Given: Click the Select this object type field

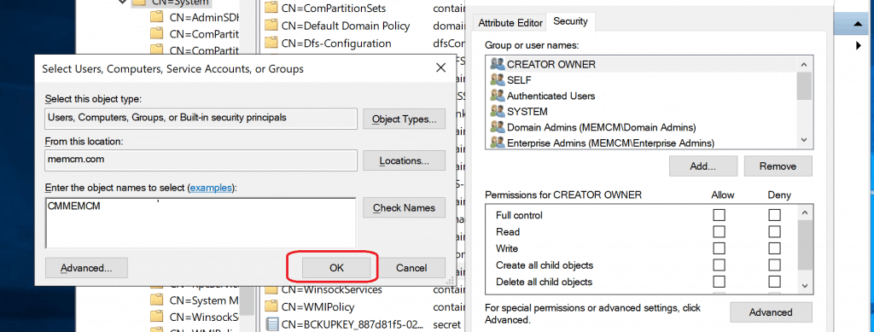Looking at the screenshot, I should (x=201, y=119).
